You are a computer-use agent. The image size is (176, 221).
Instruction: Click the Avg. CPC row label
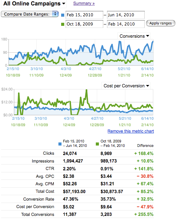[x=45, y=176]
